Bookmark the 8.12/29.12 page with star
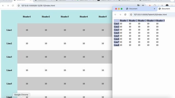Screen dimensions: 175x98 pos(143,5)
